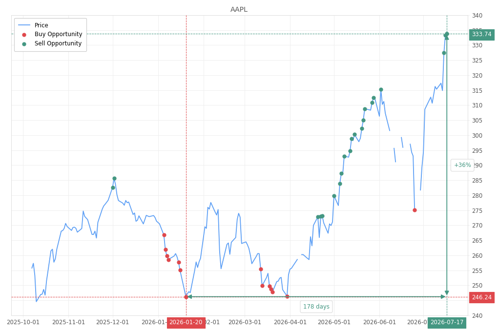Click the 280 y-axis tick label
The width and height of the screenshot is (498, 332).
click(x=477, y=196)
